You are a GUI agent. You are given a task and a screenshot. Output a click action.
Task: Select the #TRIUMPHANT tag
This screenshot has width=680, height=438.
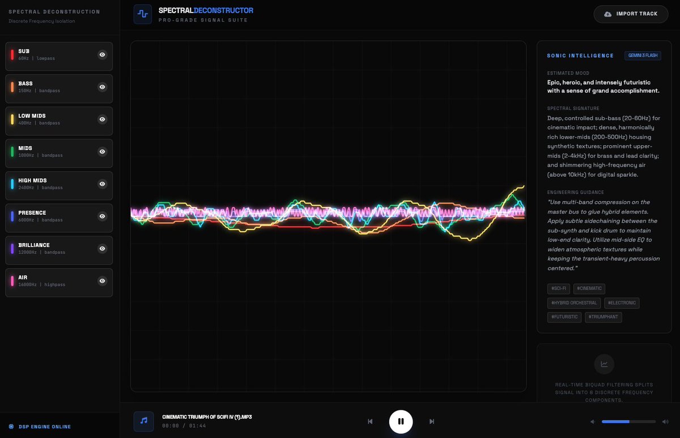coord(603,317)
